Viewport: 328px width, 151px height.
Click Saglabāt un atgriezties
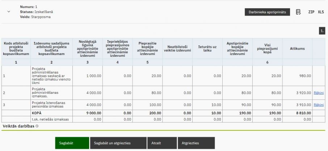118,143
